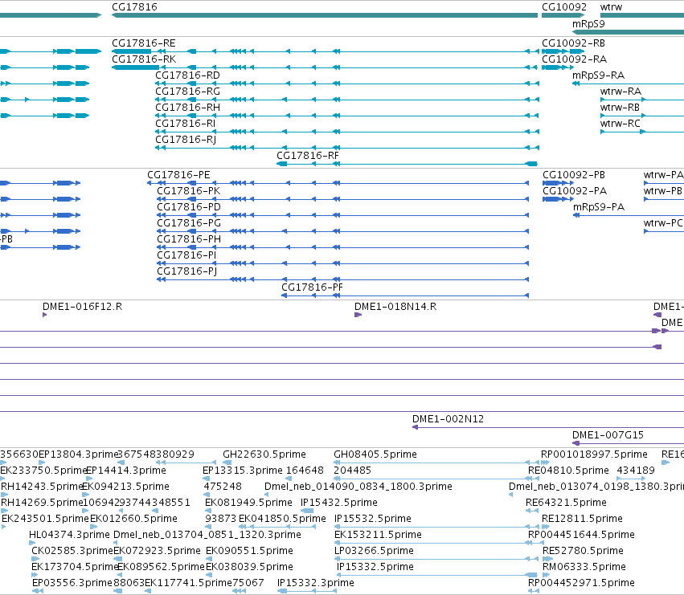The height and width of the screenshot is (595, 684).
Task: Select transcript CG10092-RB
Action: coord(573,43)
